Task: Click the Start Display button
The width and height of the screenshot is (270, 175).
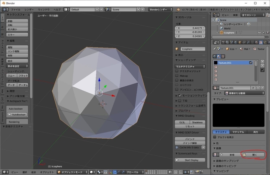Action: tap(190, 160)
